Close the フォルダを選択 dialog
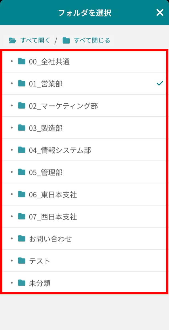 (x=160, y=12)
